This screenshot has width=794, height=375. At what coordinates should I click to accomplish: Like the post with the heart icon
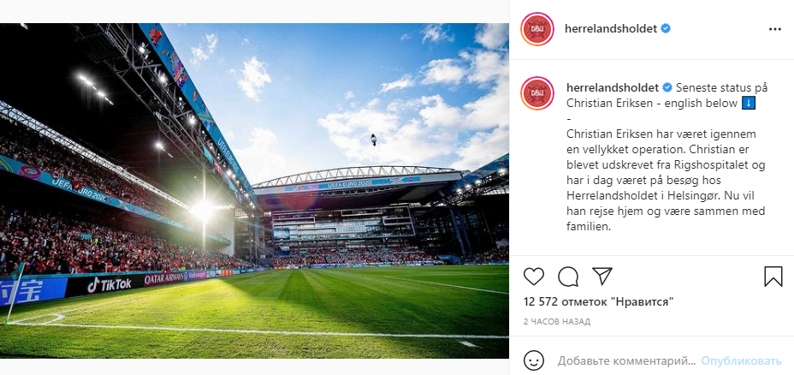coord(534,277)
